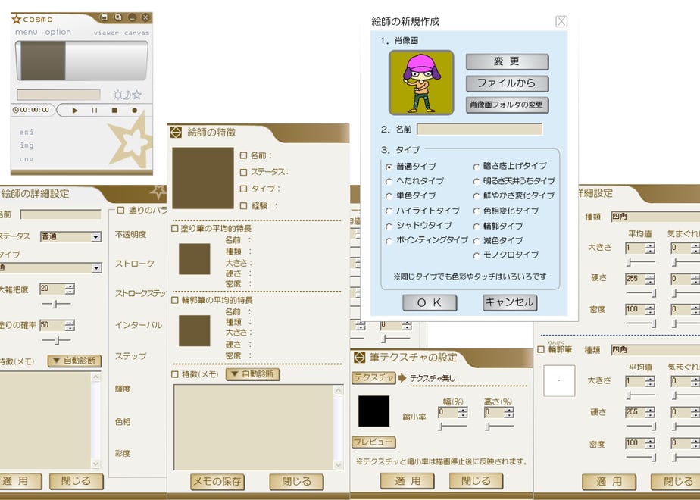The width and height of the screenshot is (700, 500).
Task: Open the menu item in cosmo window
Action: 27,32
